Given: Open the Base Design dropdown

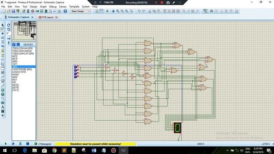Looking at the screenshot, I should [80, 11].
